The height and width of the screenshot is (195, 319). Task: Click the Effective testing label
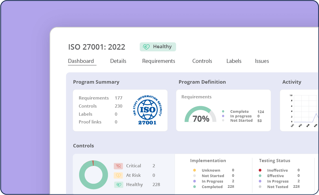275,176
